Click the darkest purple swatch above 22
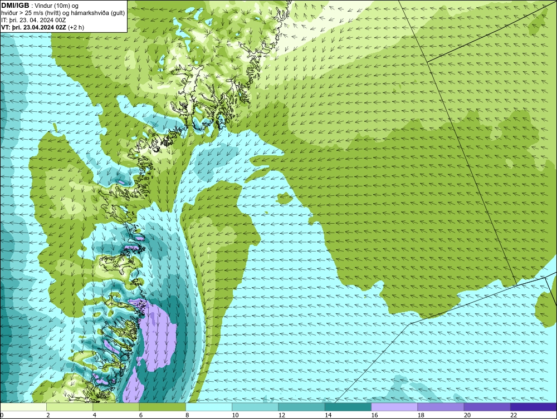 click(x=534, y=407)
